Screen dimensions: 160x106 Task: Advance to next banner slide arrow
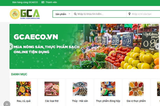click(x=157, y=47)
